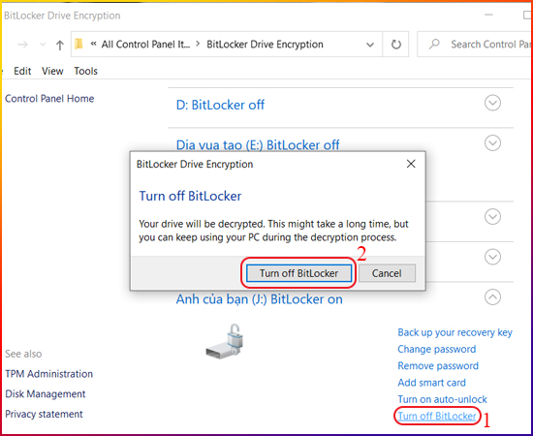Collapse the Anh của bạn (J:) section chevron
533x436 pixels.
tap(492, 297)
